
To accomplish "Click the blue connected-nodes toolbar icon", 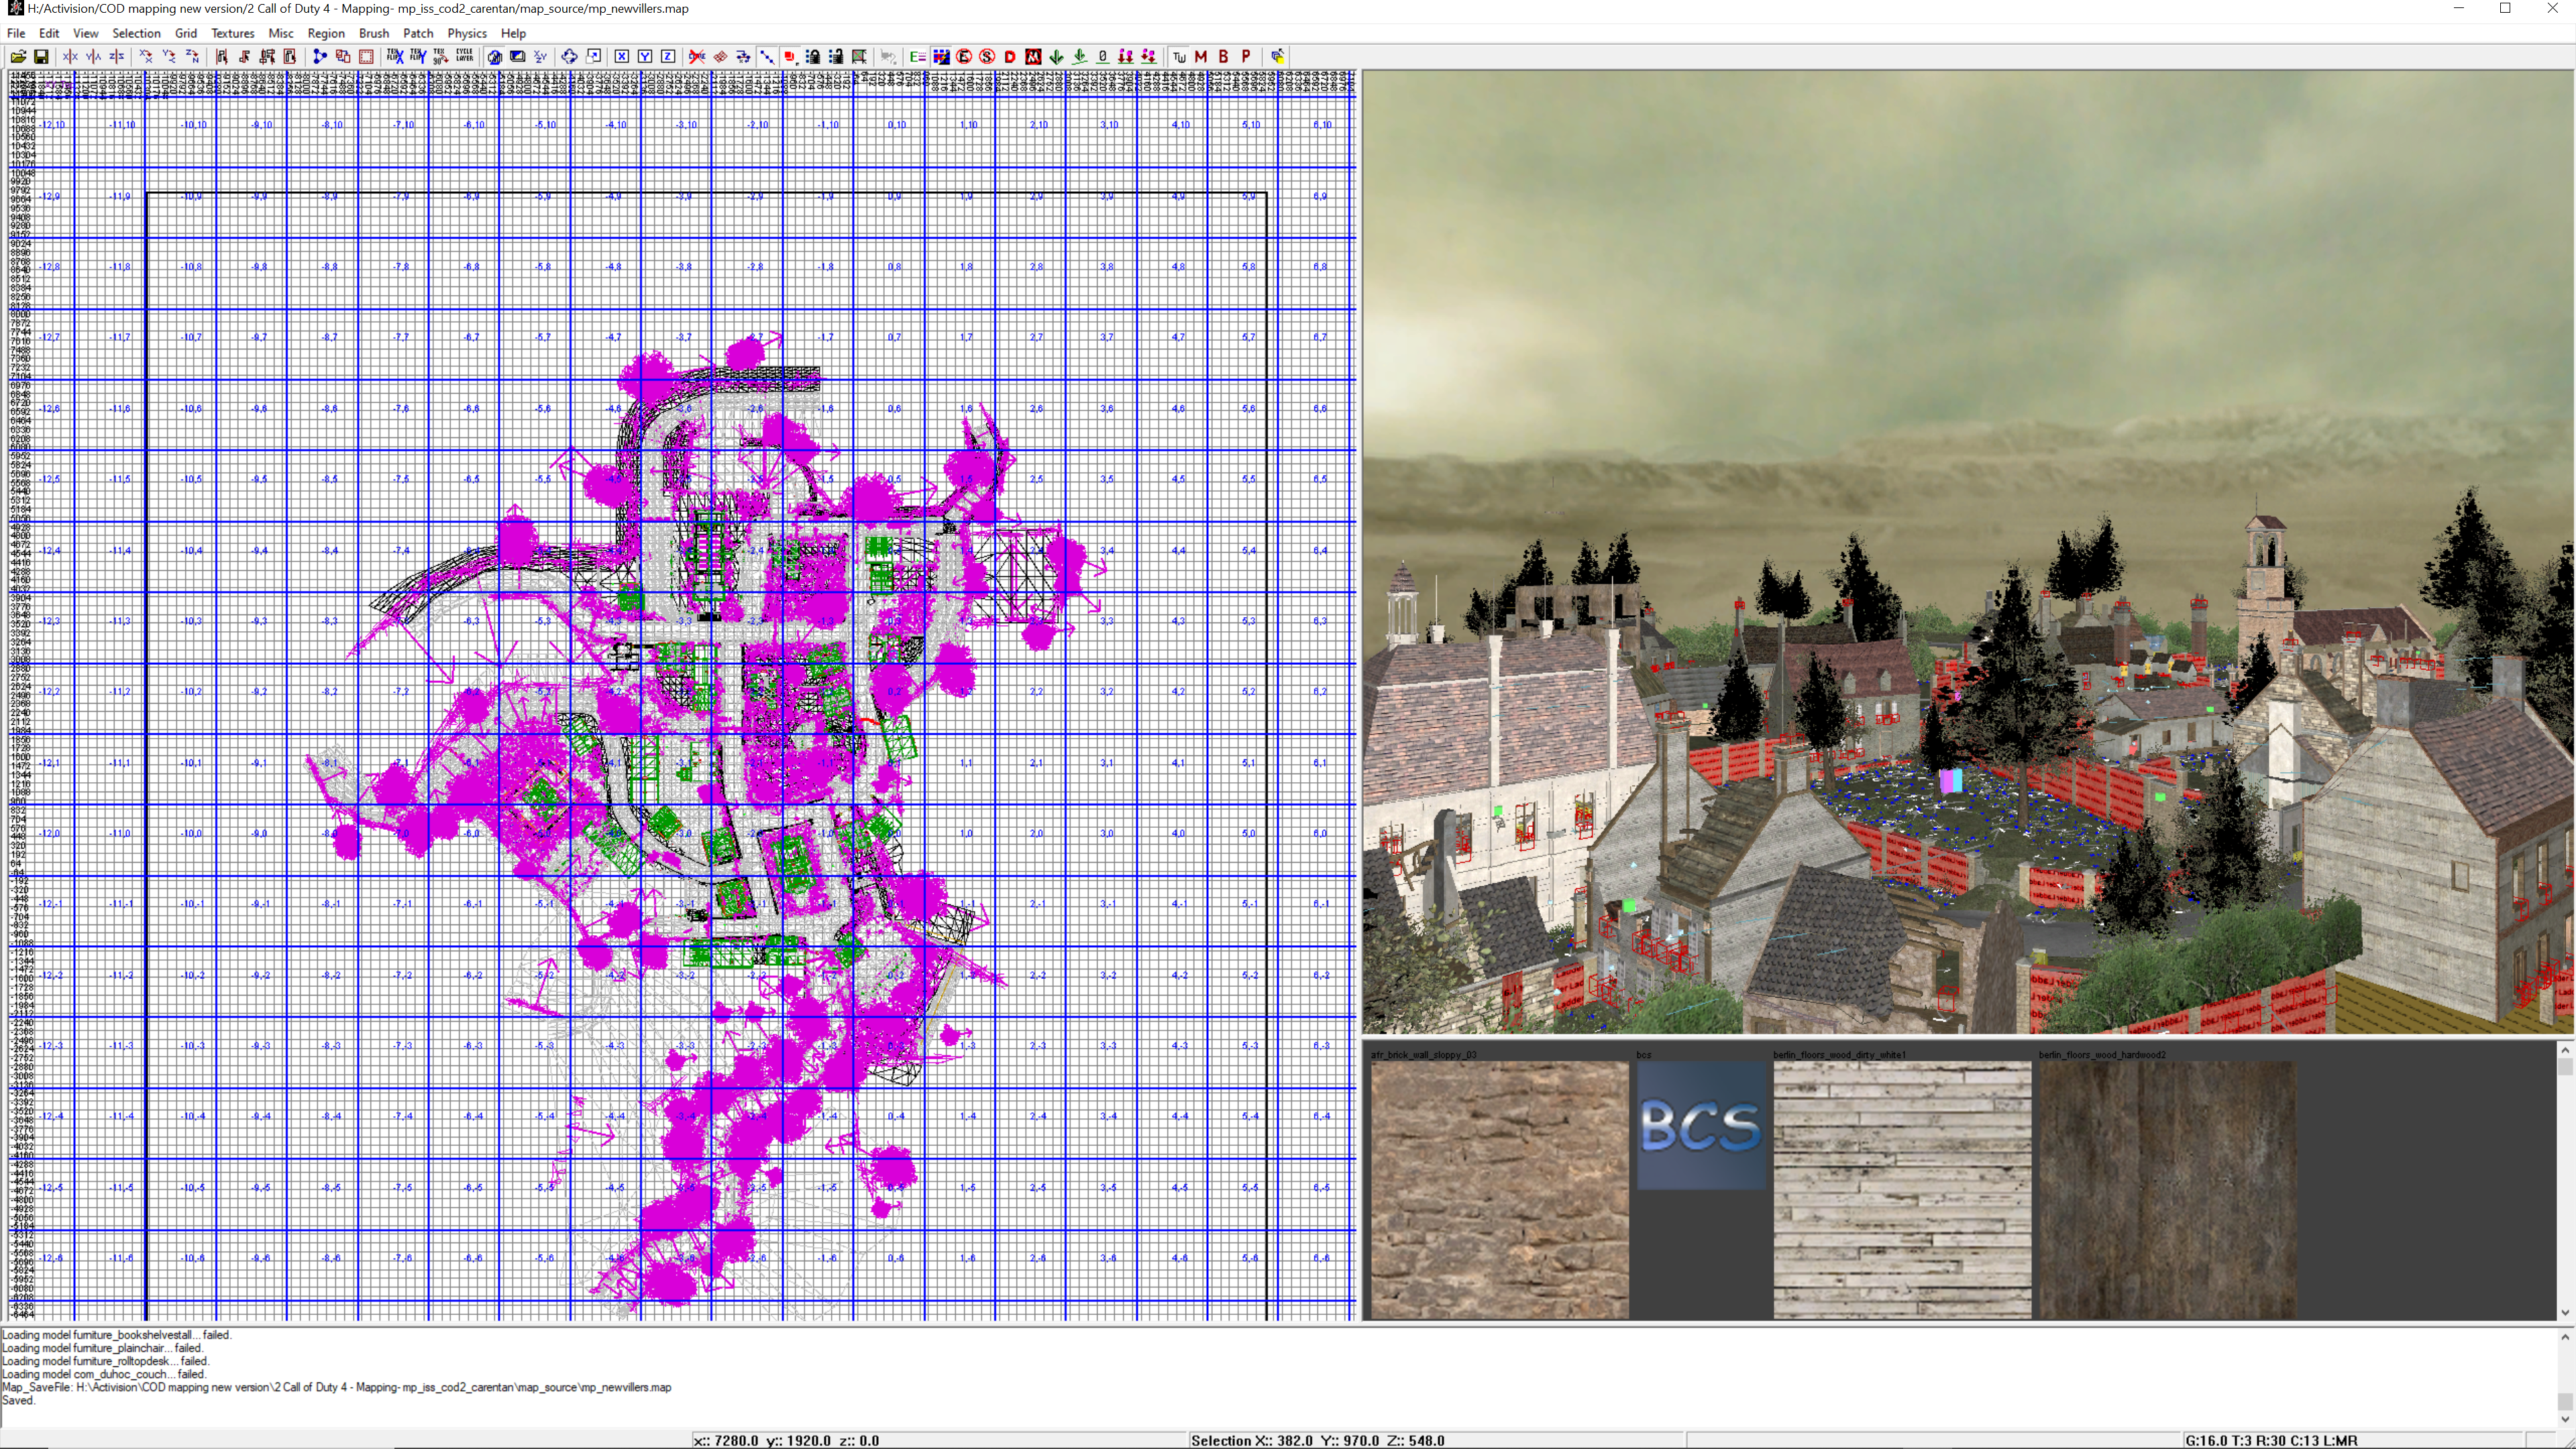I will point(320,56).
